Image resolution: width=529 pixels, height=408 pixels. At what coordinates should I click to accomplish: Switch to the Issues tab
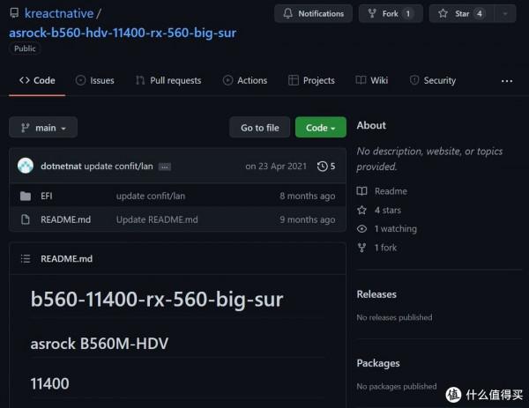(x=94, y=80)
